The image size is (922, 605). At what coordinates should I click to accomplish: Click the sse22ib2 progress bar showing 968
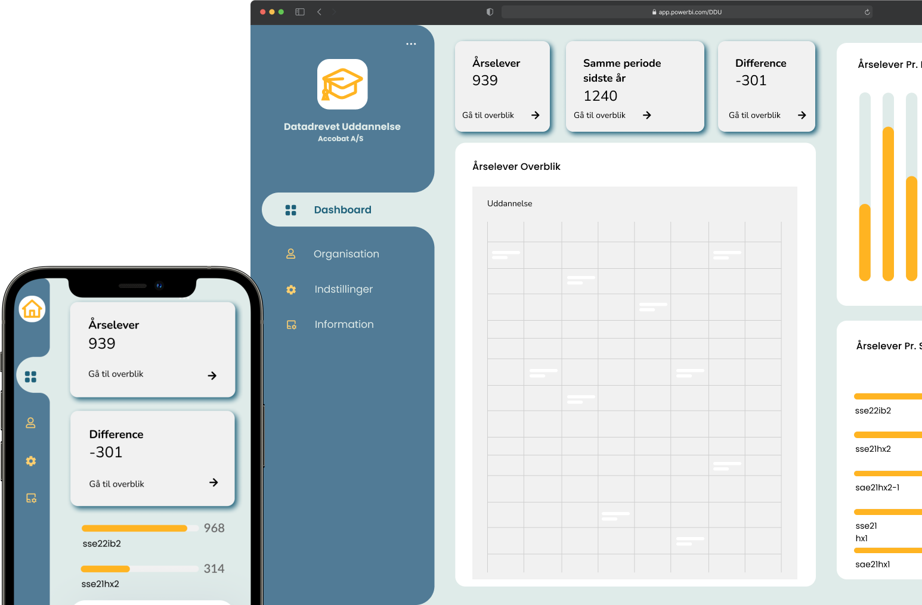click(x=140, y=528)
